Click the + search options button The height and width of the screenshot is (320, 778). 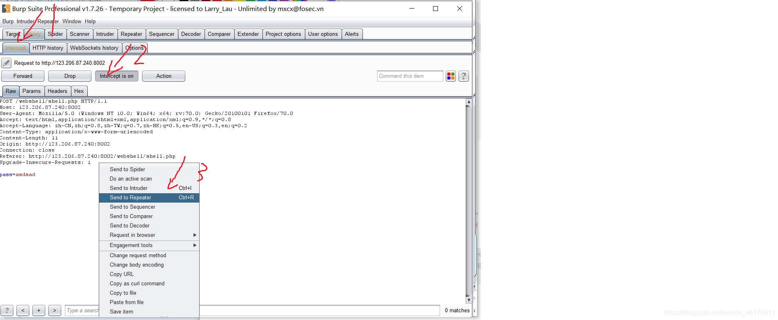39,311
